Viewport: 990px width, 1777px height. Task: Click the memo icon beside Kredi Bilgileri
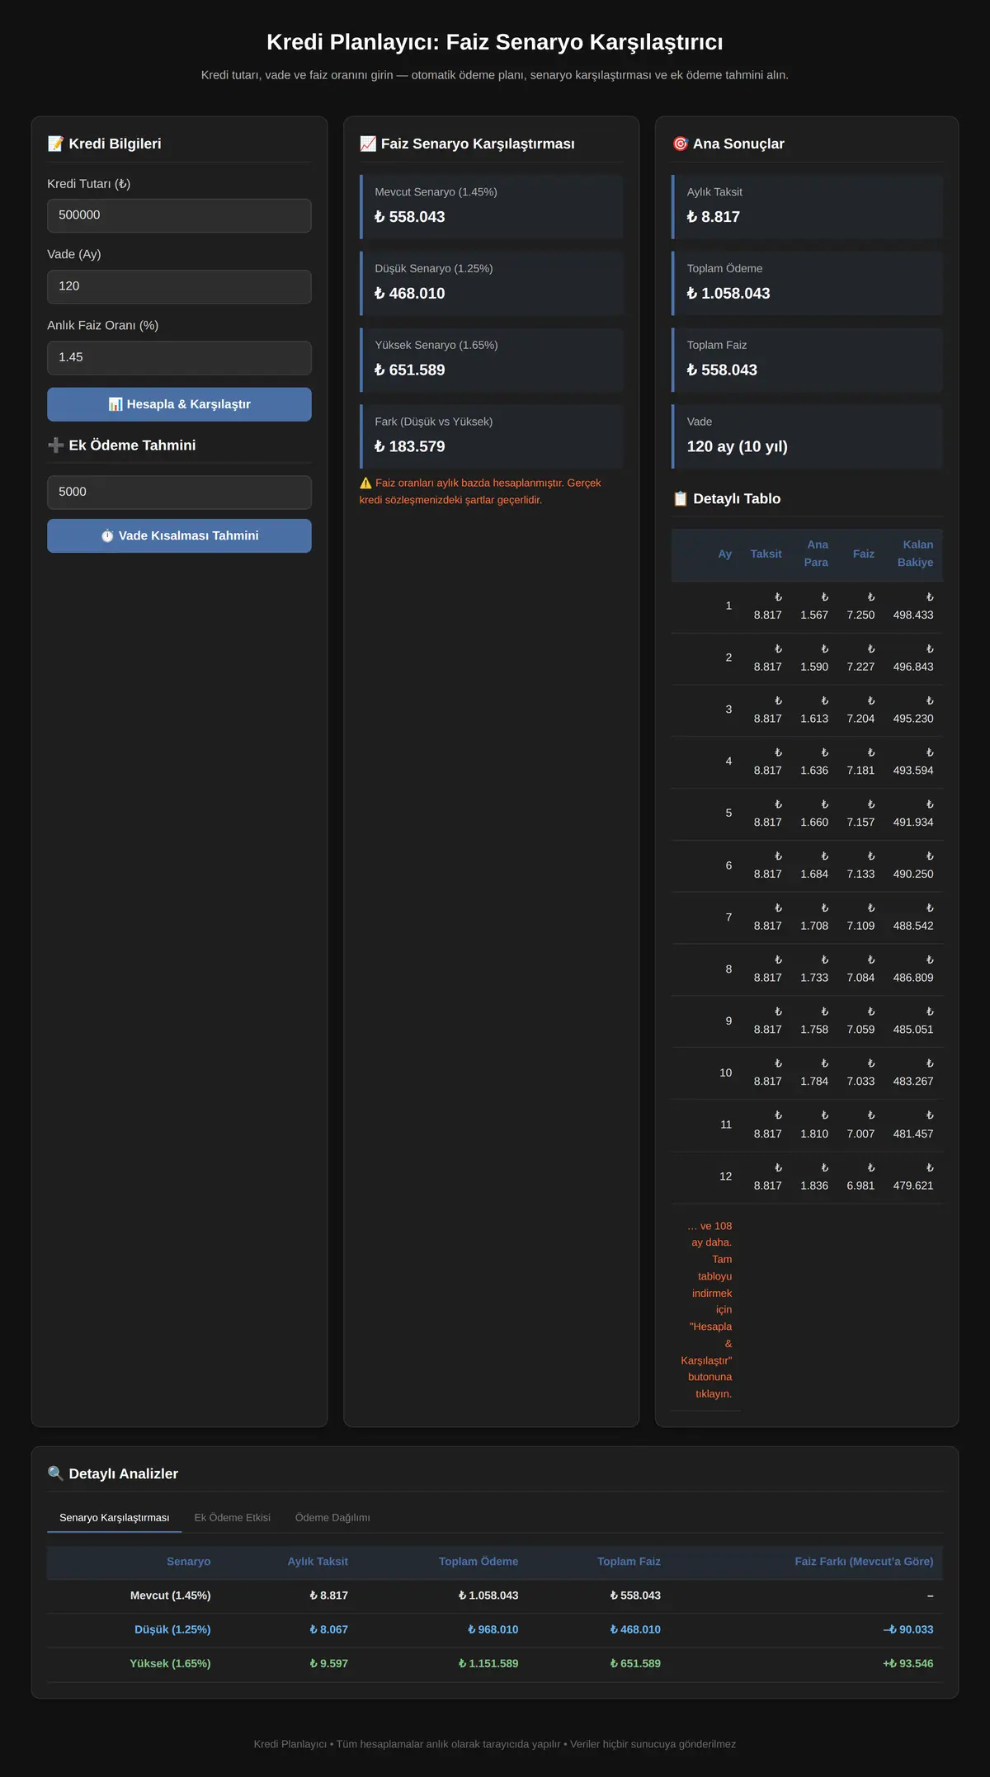click(x=55, y=144)
